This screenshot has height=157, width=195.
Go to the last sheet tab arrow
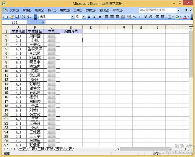[x=15, y=149]
